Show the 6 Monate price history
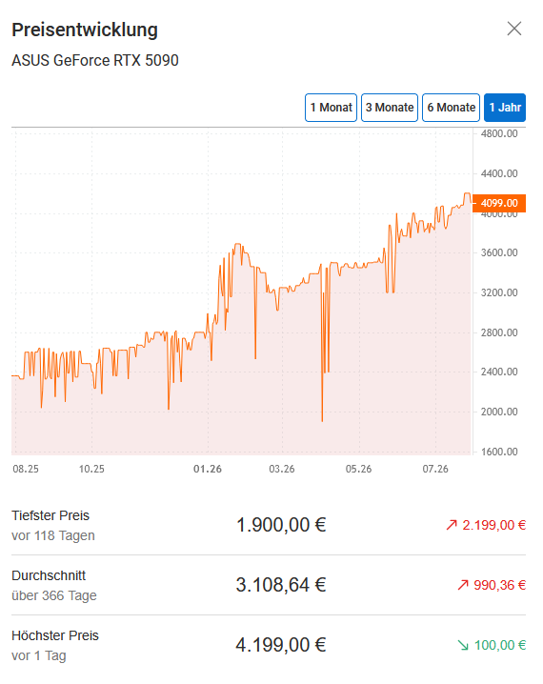543x684 pixels. 451,108
